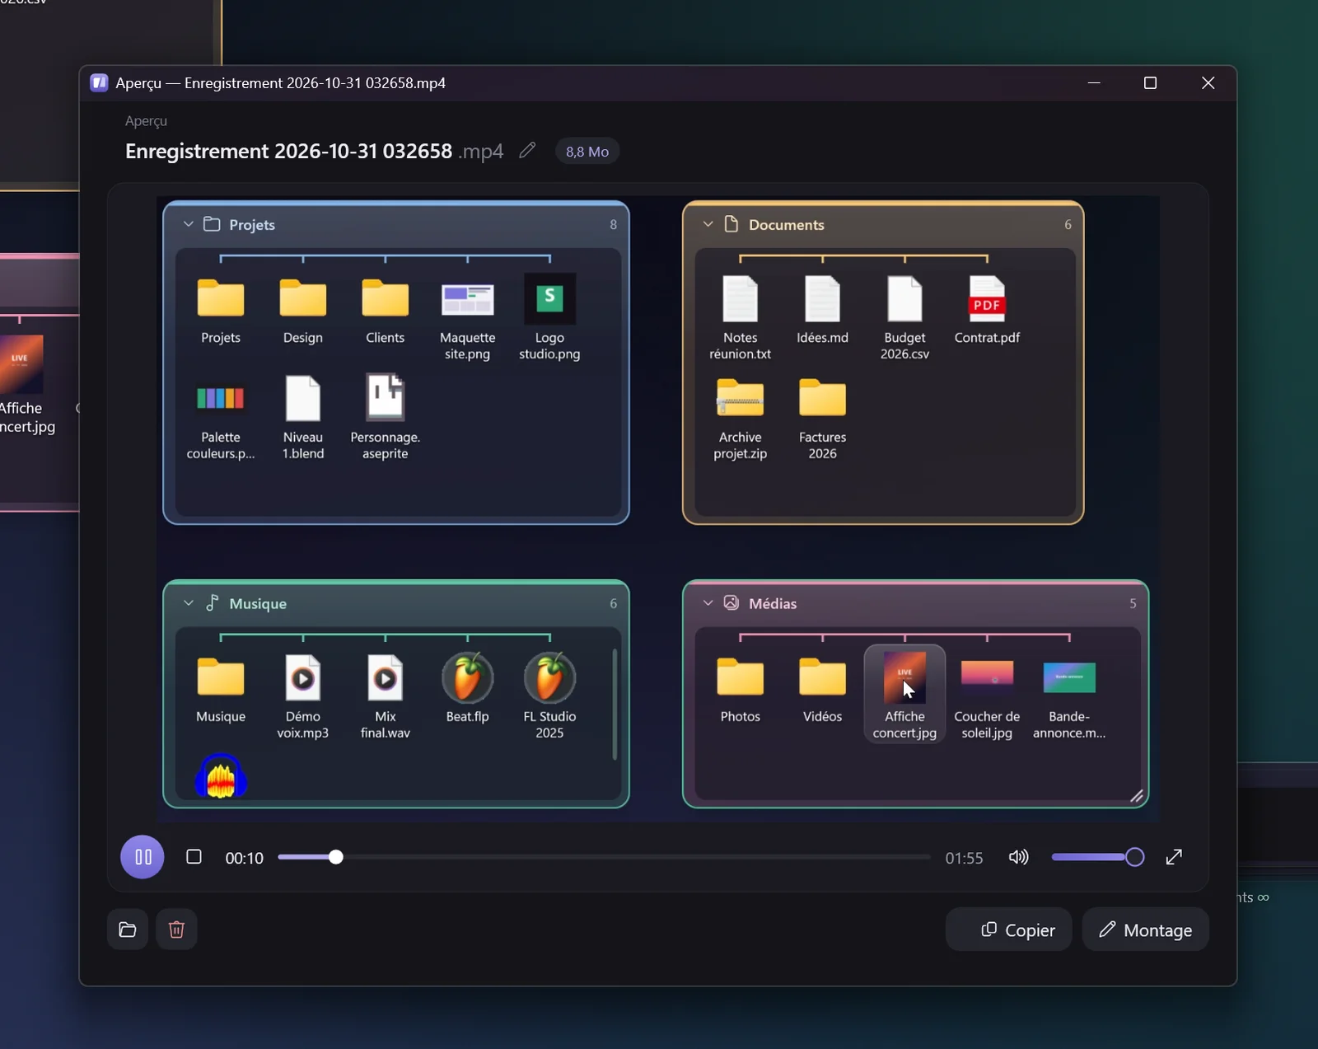This screenshot has height=1049, width=1318.
Task: Pause the recording playback
Action: coord(143,857)
